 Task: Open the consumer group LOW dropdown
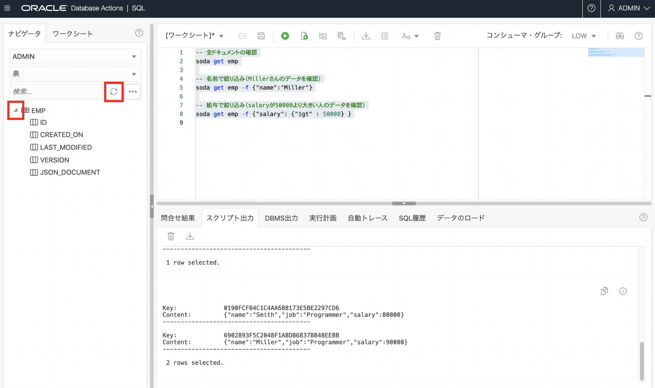tap(584, 36)
